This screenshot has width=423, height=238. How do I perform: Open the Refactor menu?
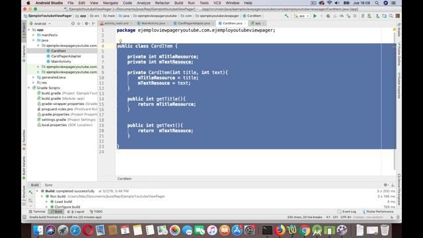coord(162,3)
